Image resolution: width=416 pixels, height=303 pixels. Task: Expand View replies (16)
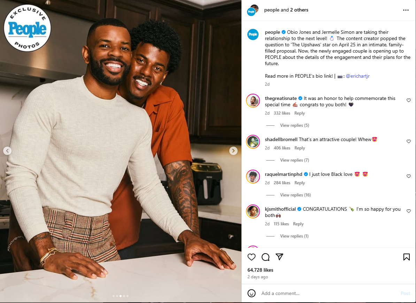(x=295, y=195)
